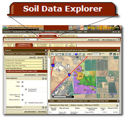
Task: Click the first map view icon before help
Action: coord(111,54)
